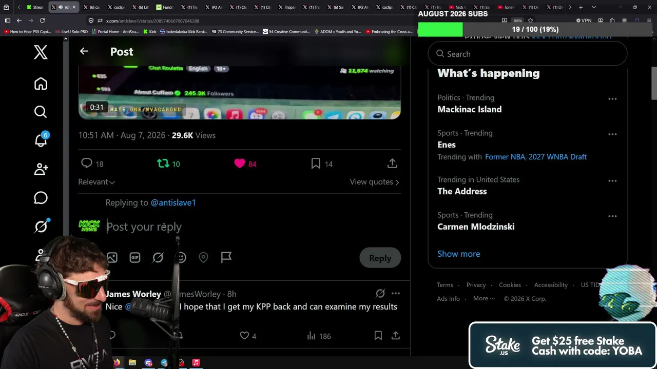The image size is (657, 369).
Task: Attach a GIF to the reply
Action: 135,257
